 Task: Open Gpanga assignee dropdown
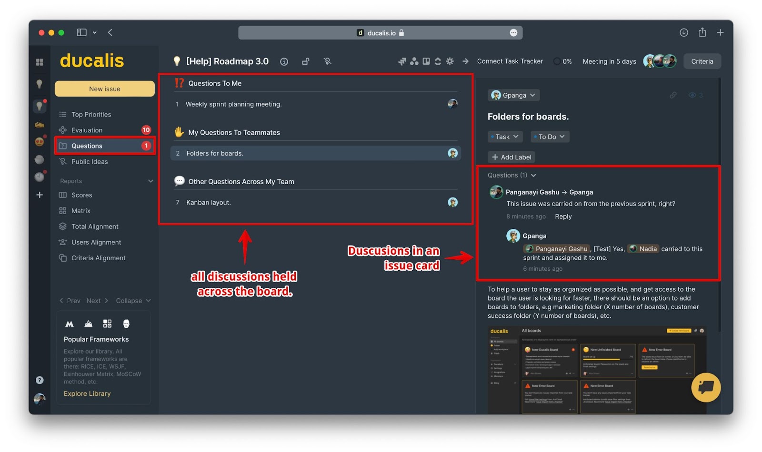pos(513,95)
